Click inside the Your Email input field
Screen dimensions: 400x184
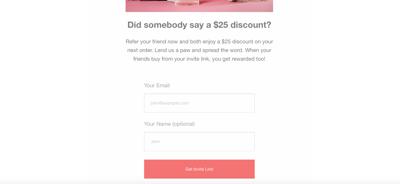199,103
